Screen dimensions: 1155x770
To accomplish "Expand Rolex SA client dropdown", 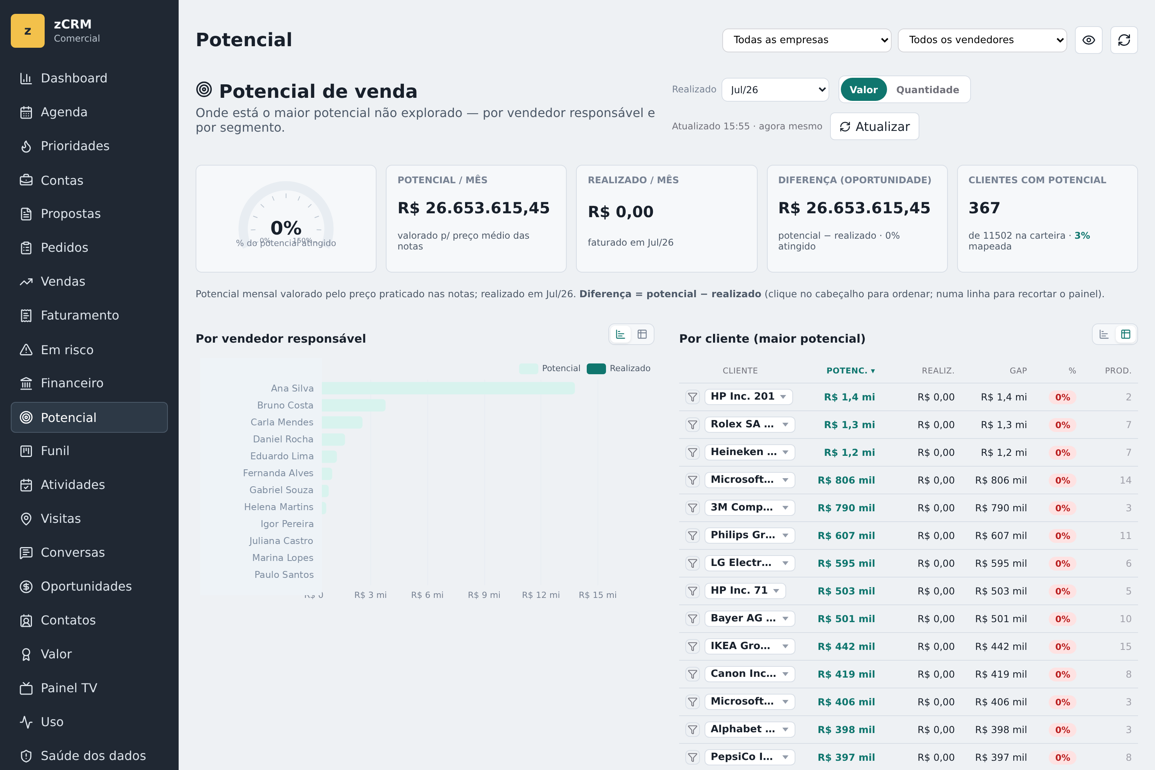I will [x=749, y=424].
